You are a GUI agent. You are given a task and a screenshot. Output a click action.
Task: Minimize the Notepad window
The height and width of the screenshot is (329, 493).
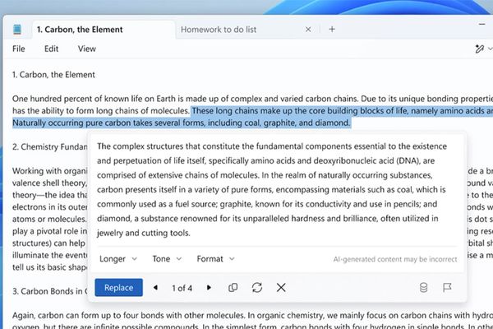(x=482, y=24)
